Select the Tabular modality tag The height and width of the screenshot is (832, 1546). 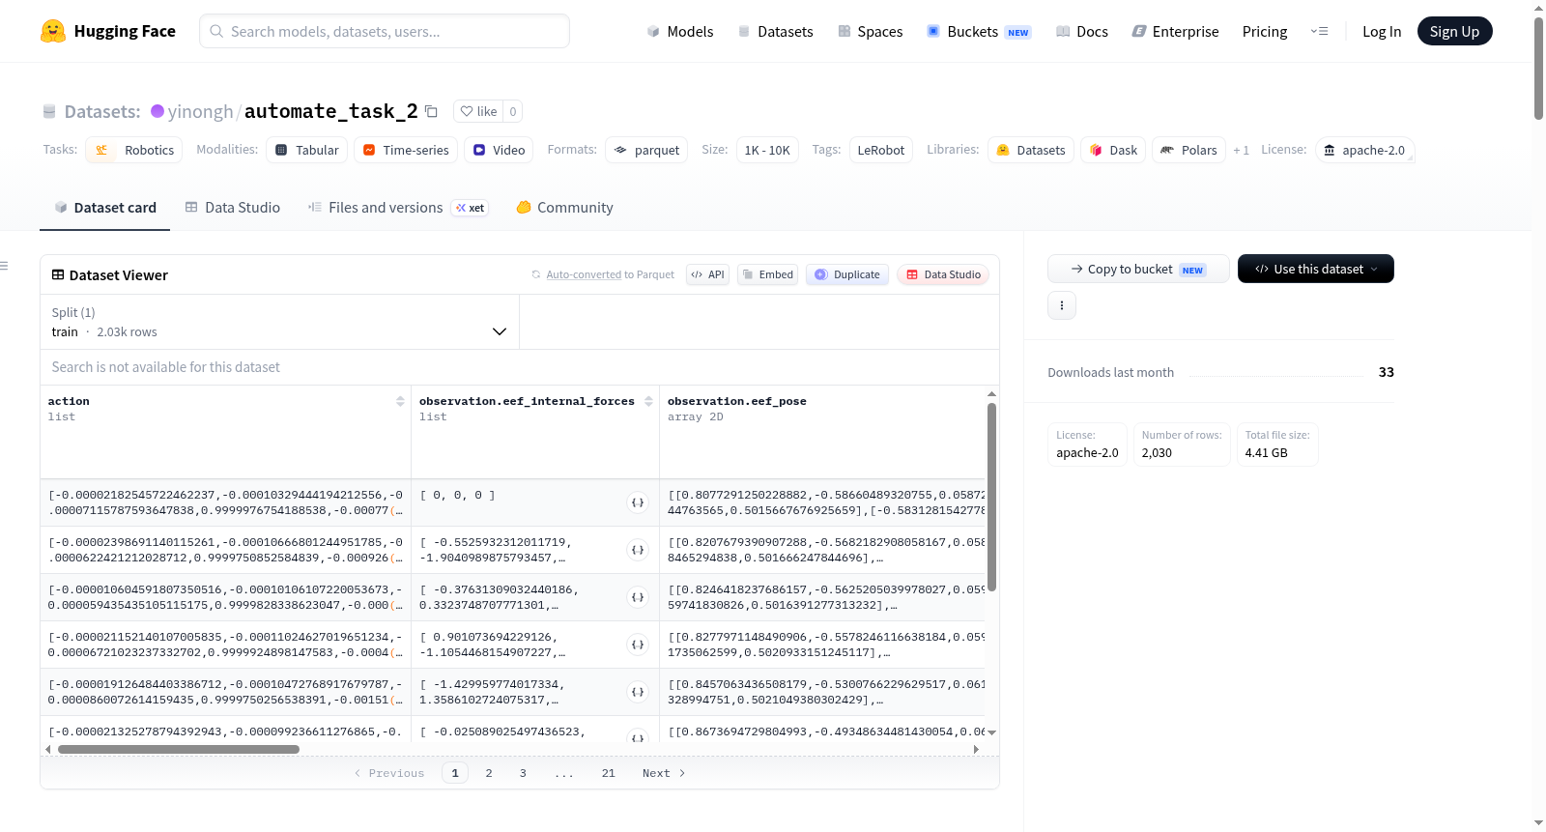coord(307,150)
